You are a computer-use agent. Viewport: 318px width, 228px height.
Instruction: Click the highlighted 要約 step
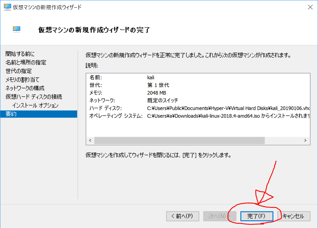coord(39,114)
